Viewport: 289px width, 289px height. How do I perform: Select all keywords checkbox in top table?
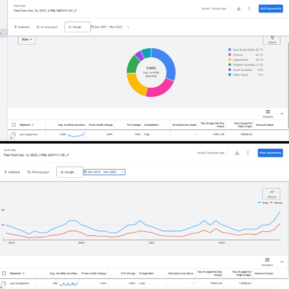[x=13, y=125]
